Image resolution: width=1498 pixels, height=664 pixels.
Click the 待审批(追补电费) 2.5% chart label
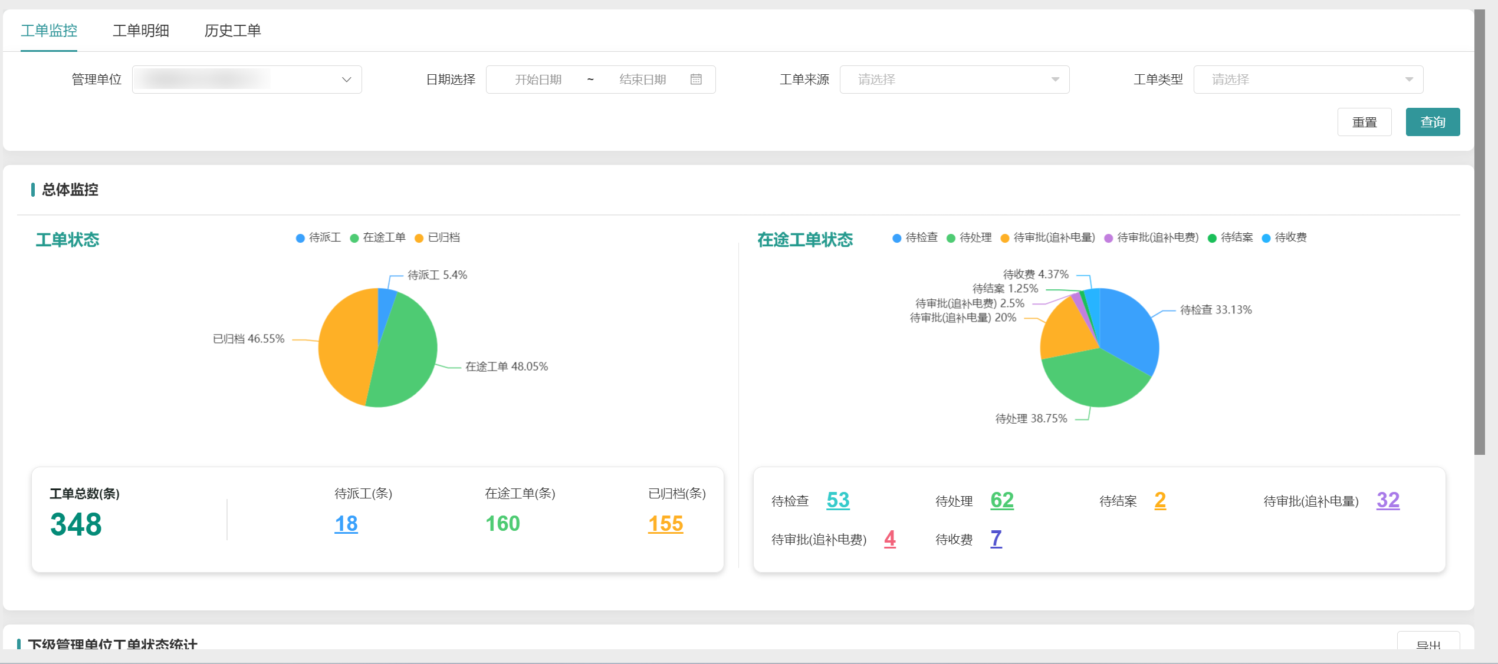(x=970, y=303)
